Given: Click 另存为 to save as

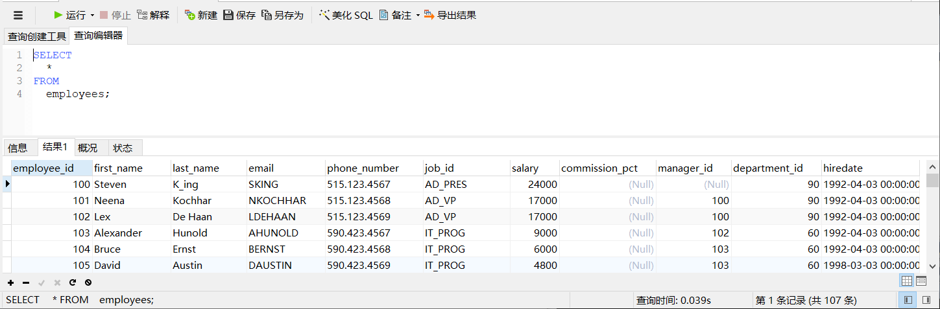Looking at the screenshot, I should 282,15.
